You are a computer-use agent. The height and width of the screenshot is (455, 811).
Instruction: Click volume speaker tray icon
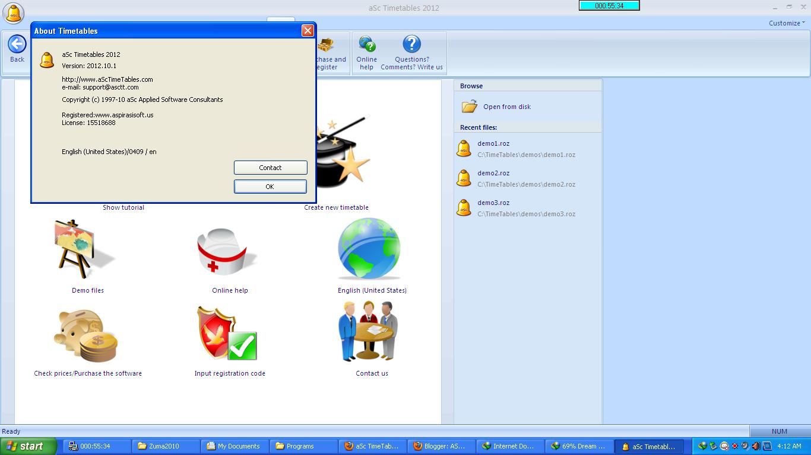pos(756,446)
